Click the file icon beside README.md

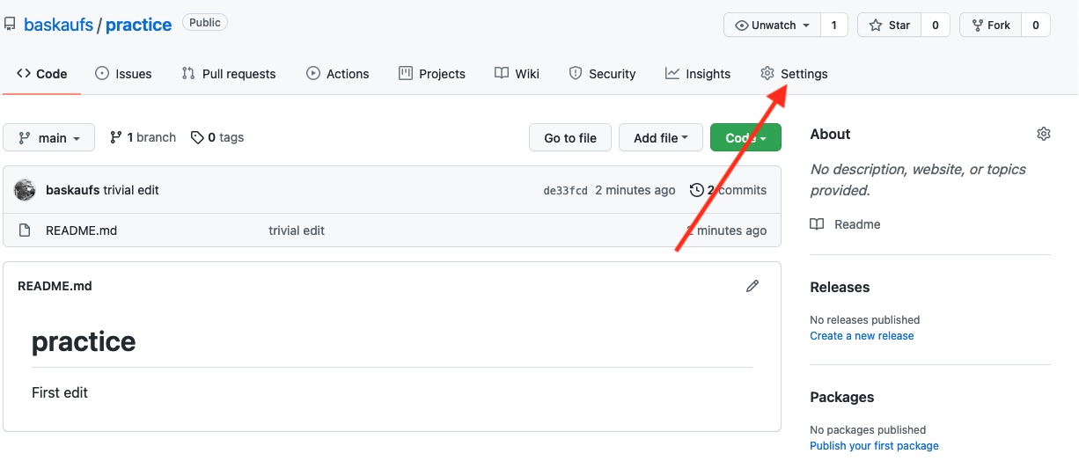click(x=25, y=230)
